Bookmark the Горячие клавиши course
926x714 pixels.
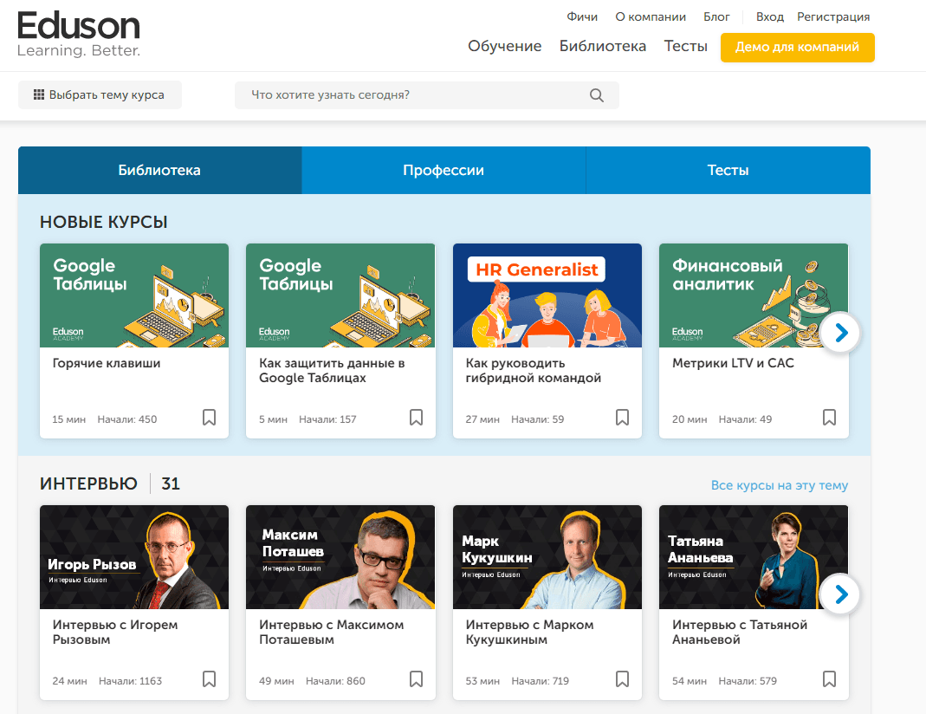coord(209,418)
